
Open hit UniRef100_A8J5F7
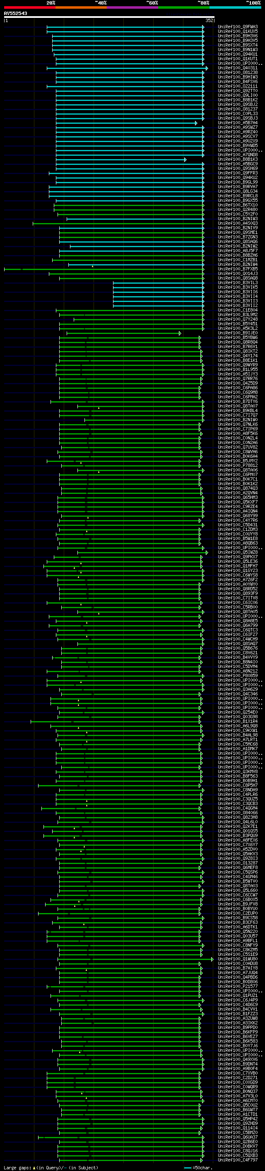238,250
